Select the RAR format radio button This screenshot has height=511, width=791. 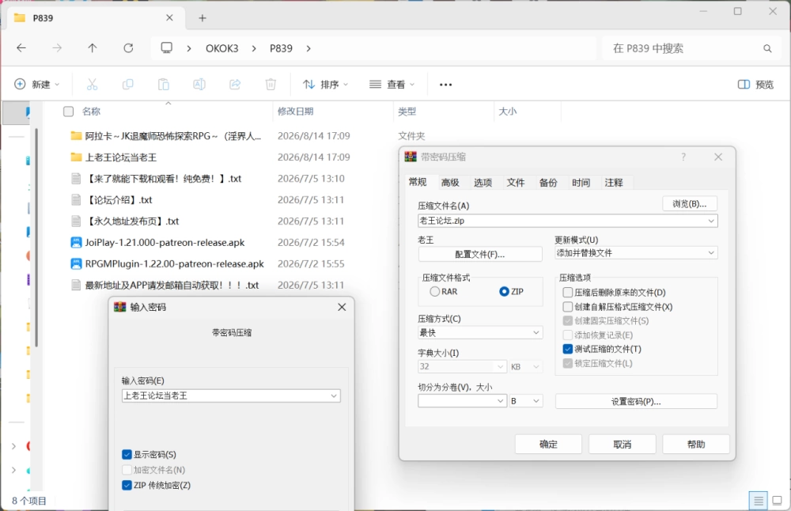point(435,292)
